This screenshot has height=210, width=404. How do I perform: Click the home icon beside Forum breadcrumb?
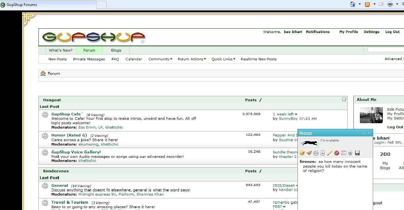tap(43, 74)
